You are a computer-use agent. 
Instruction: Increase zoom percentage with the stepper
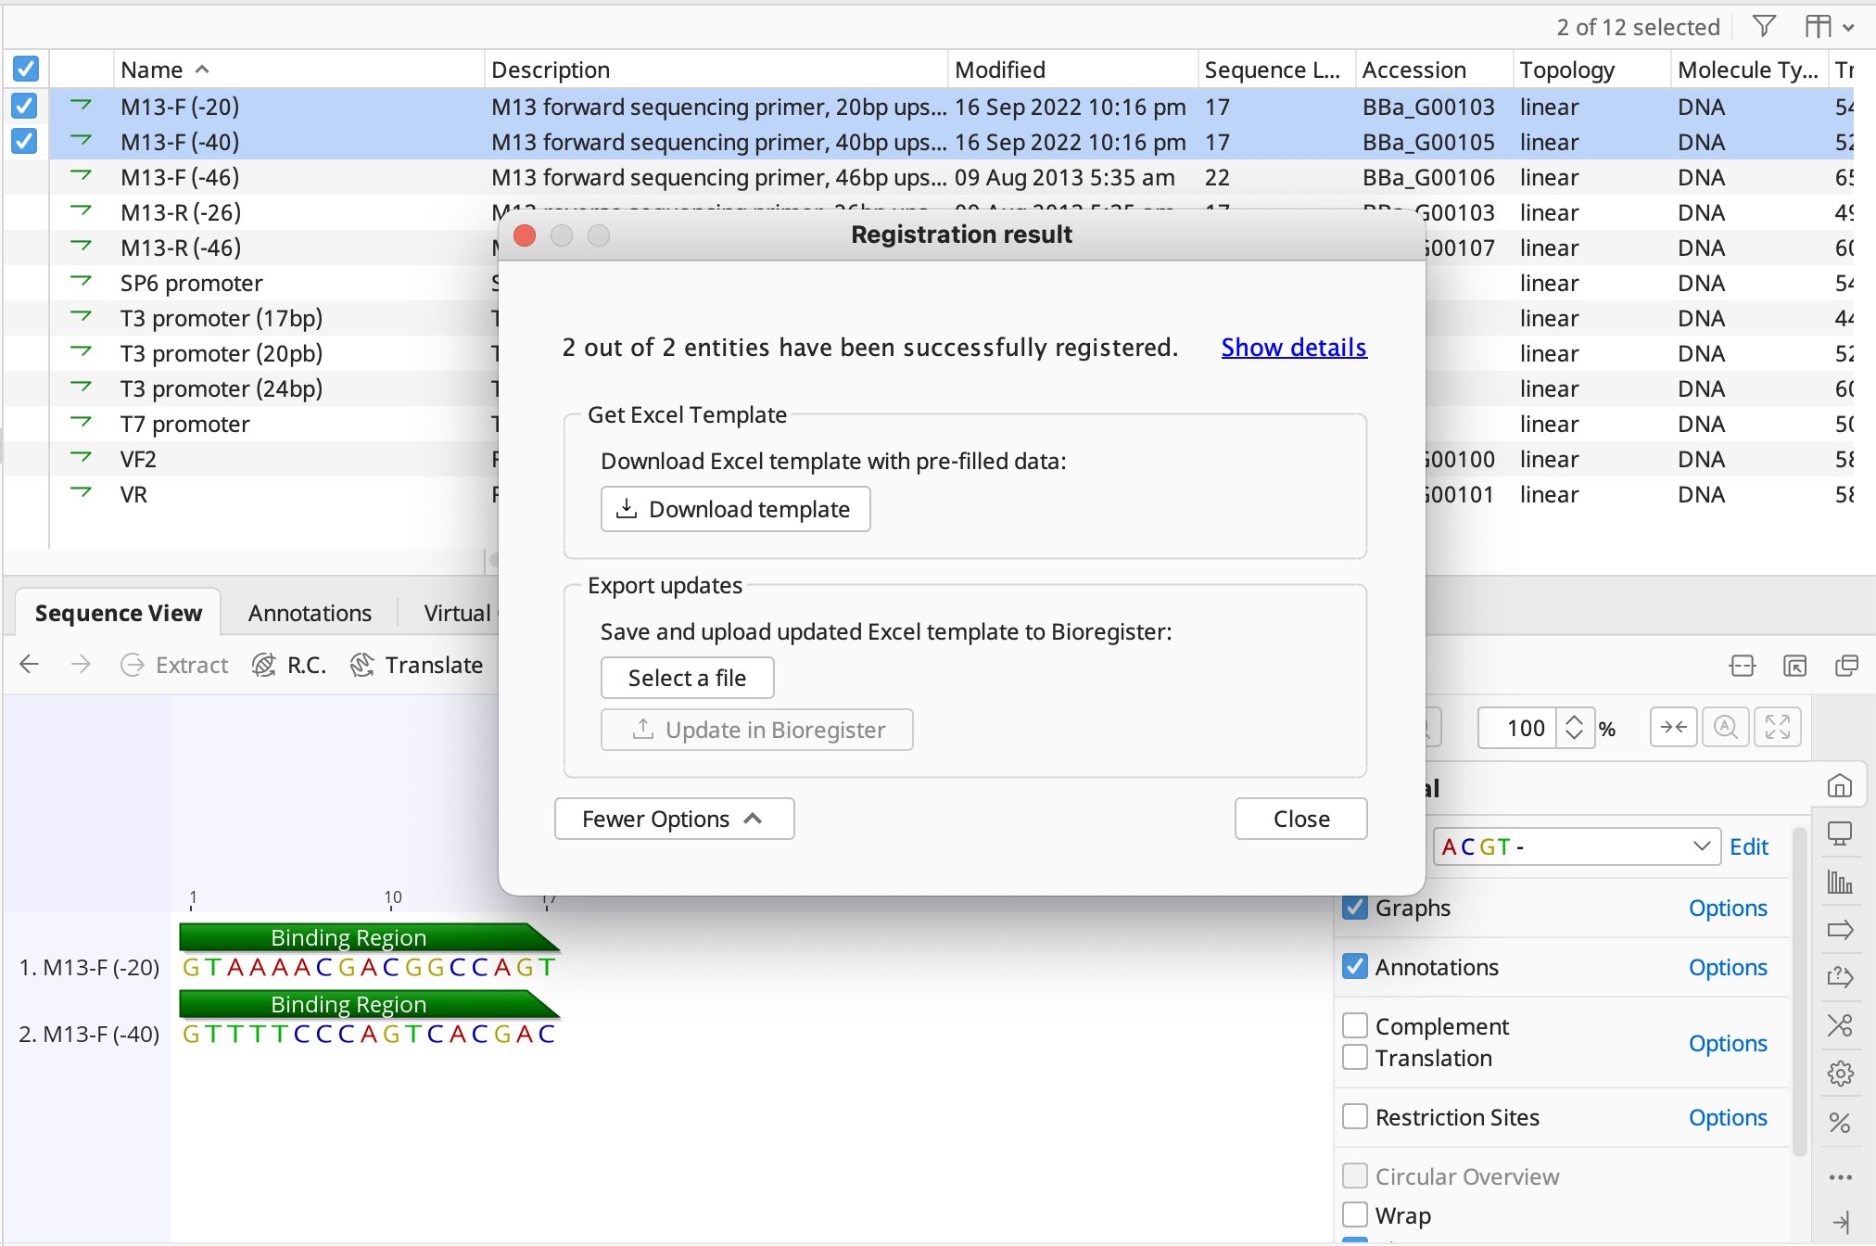[x=1576, y=719]
